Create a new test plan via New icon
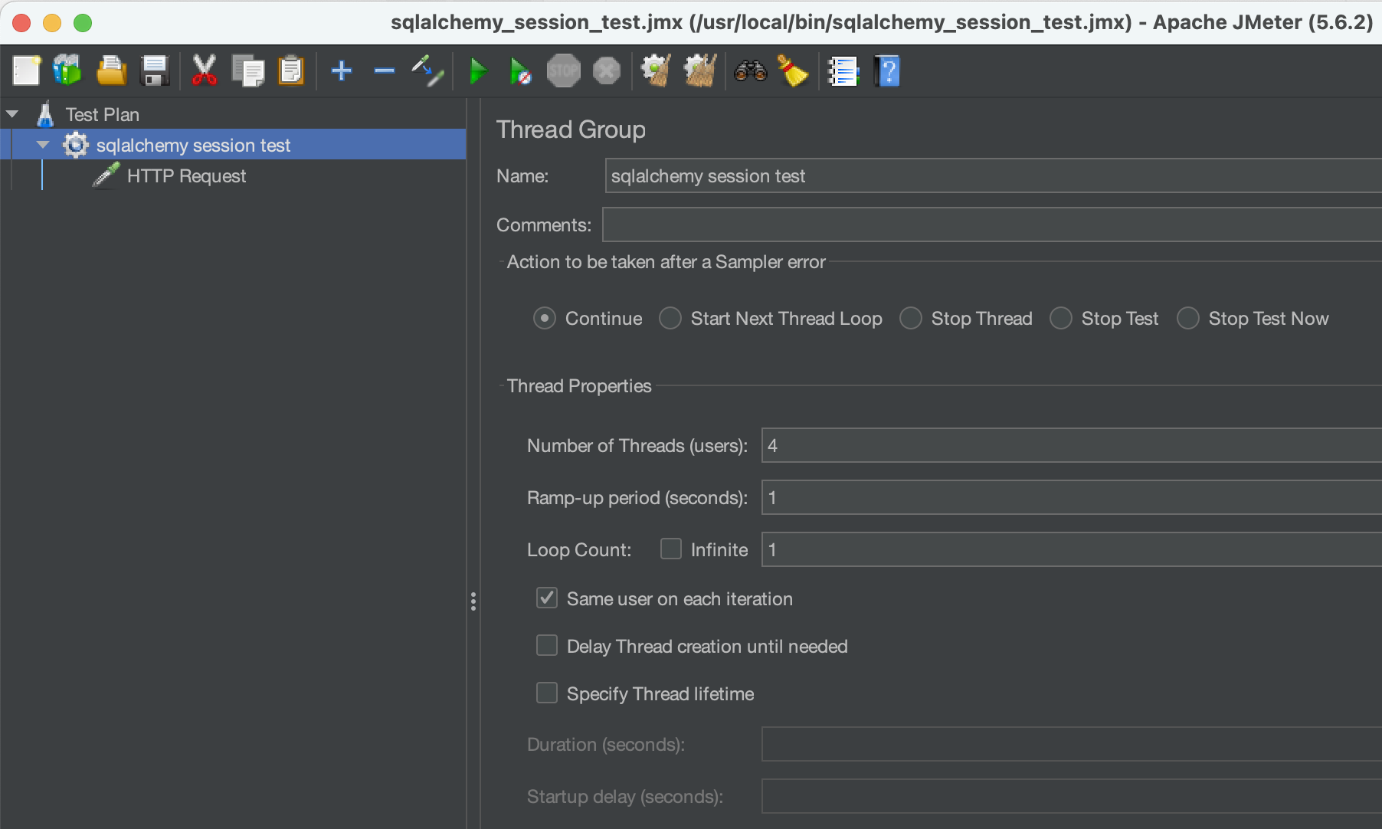Screen dimensions: 1382x829 (26, 71)
